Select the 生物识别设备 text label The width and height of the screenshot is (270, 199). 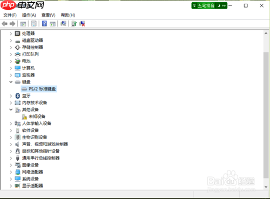pyautogui.click(x=35, y=138)
